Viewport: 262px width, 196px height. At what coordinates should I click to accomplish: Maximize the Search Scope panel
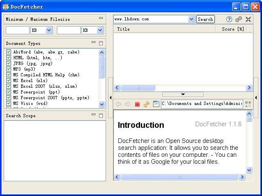[101, 115]
